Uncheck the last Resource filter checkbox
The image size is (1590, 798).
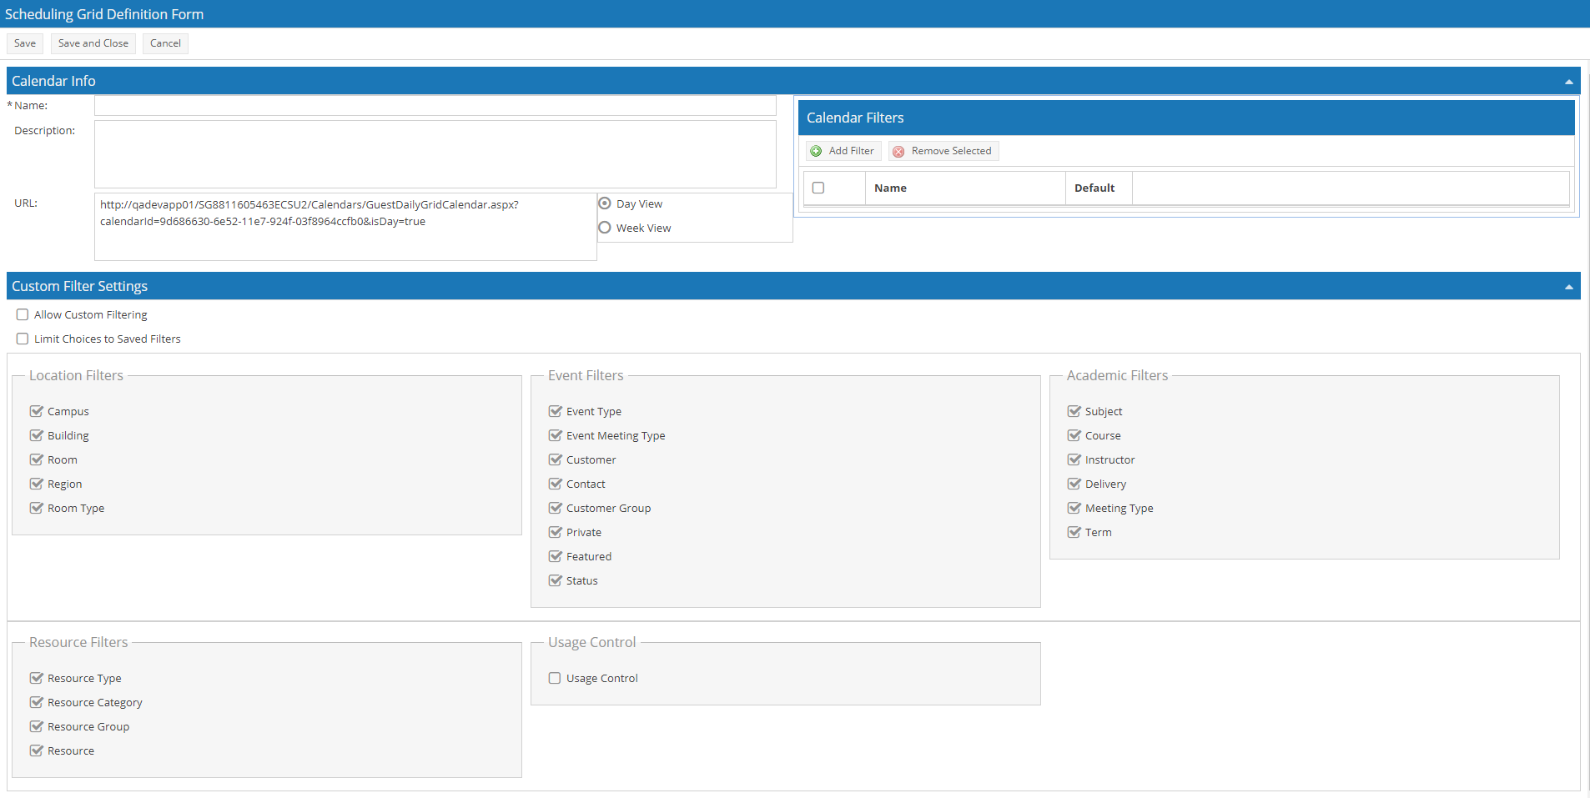(x=37, y=750)
